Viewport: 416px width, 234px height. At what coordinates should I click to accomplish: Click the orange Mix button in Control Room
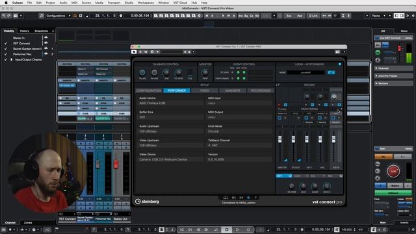pos(383,157)
